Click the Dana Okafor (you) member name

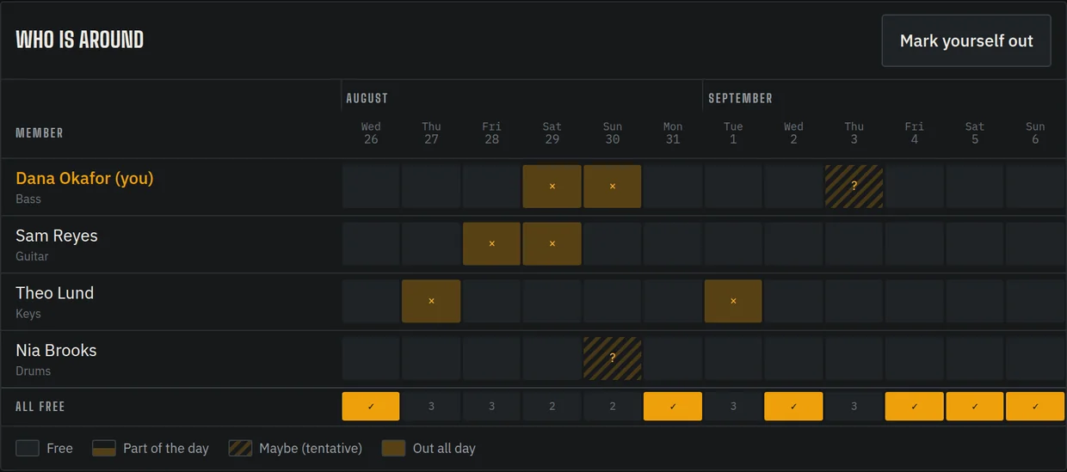click(x=84, y=179)
